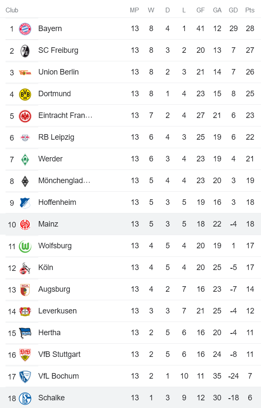This screenshot has height=408, width=261.
Task: Click the Wolfsburg club crest
Action: pyautogui.click(x=25, y=245)
